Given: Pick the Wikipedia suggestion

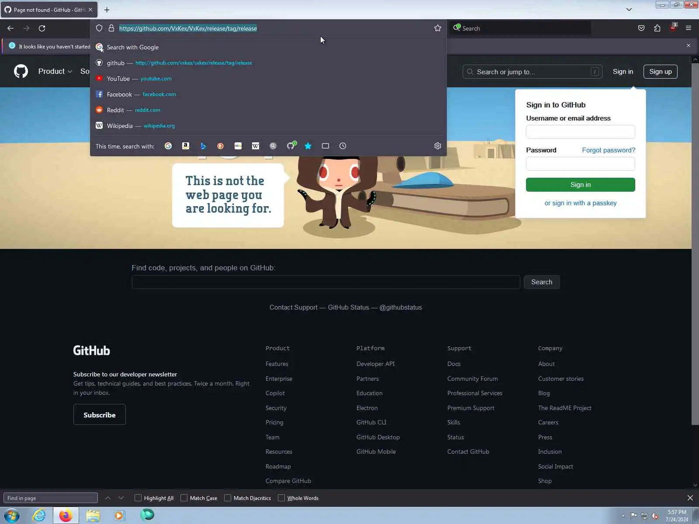Looking at the screenshot, I should 268,126.
